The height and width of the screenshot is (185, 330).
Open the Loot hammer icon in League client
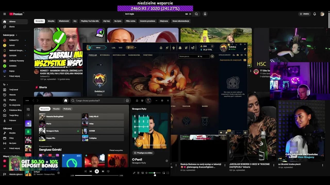pyautogui.click(x=186, y=48)
